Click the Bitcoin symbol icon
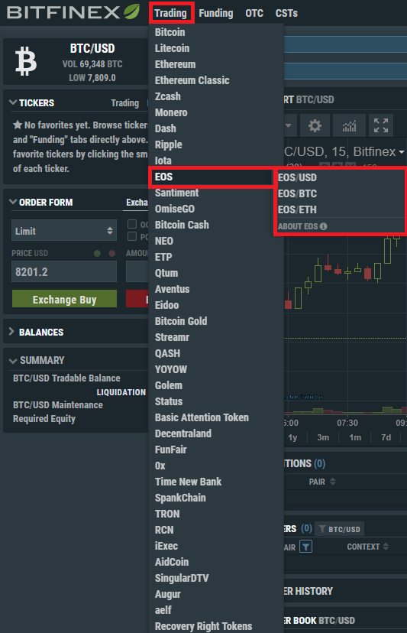407x633 pixels. pos(26,61)
